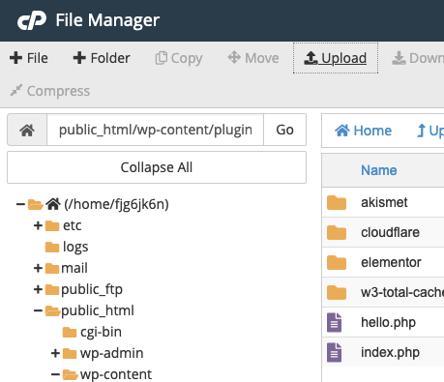Create a new file with + File
Viewport: 444px width, 382px height.
point(29,58)
